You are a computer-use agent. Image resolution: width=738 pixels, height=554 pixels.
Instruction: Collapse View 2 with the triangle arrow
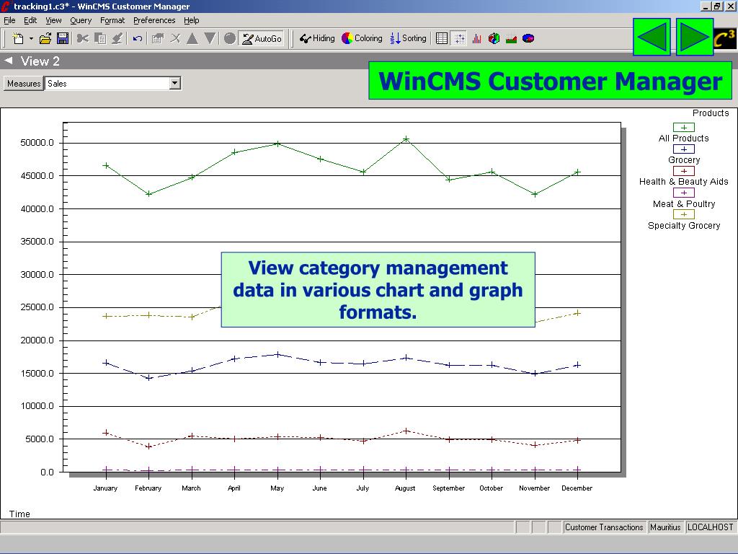point(9,61)
